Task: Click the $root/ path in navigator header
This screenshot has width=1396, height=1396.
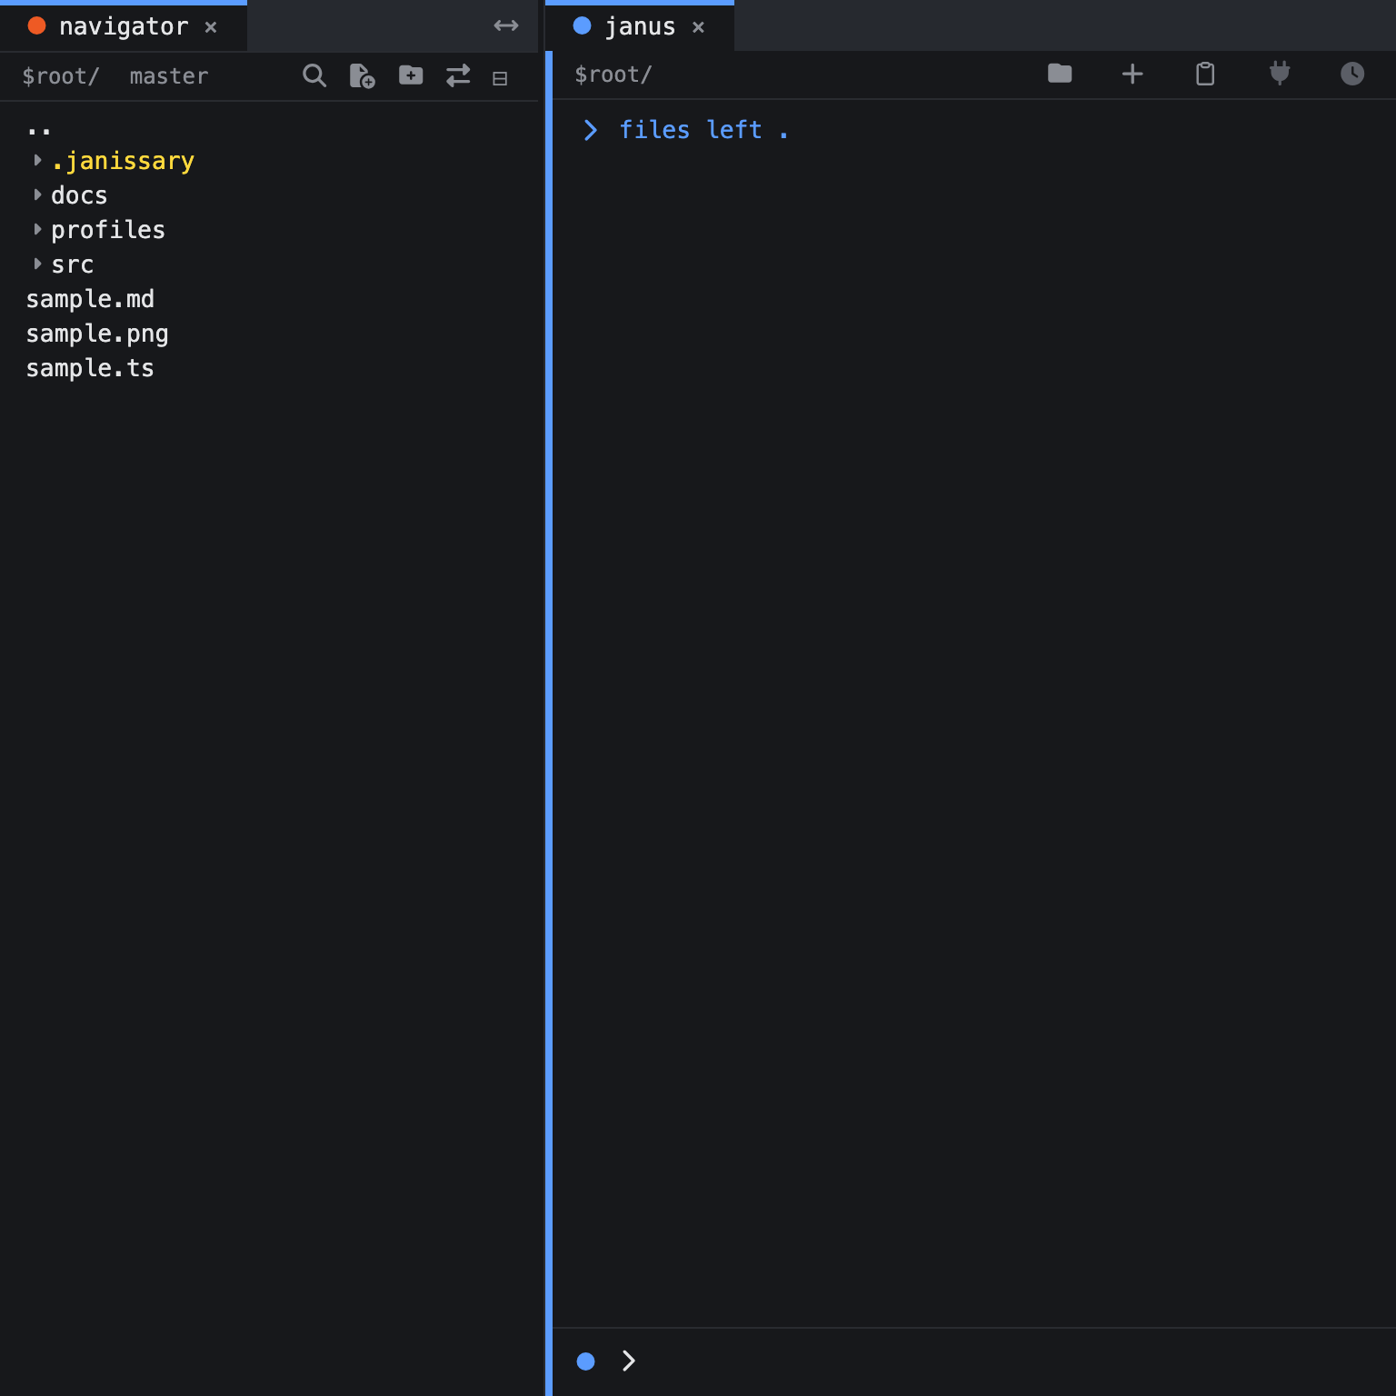Action: click(61, 76)
